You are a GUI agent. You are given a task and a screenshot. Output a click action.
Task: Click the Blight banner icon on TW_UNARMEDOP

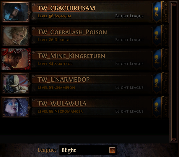[157, 83]
